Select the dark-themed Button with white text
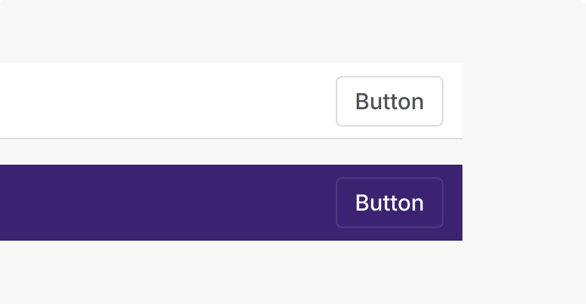 (x=390, y=203)
